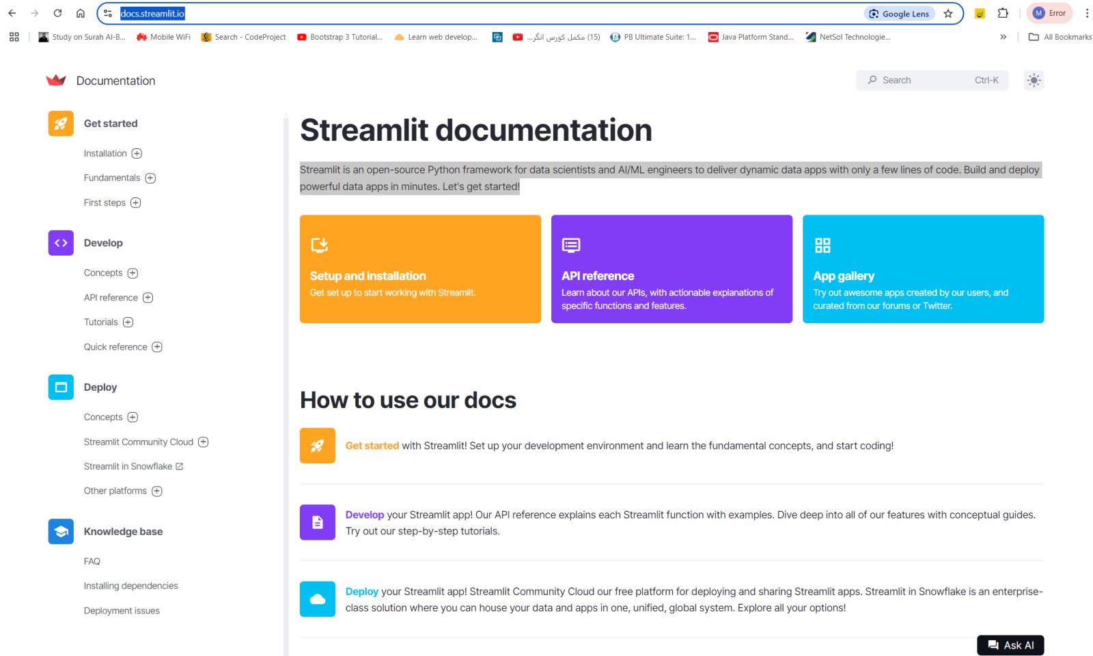Click the Deploy section icon in sidebar
This screenshot has width=1093, height=656.
tap(61, 387)
